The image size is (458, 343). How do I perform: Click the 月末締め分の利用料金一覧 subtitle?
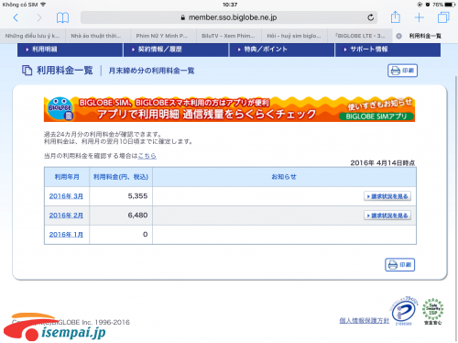[x=151, y=71]
